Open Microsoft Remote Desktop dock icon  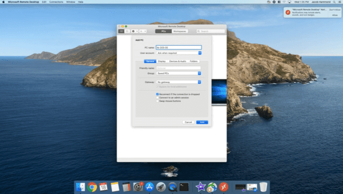(x=223, y=187)
